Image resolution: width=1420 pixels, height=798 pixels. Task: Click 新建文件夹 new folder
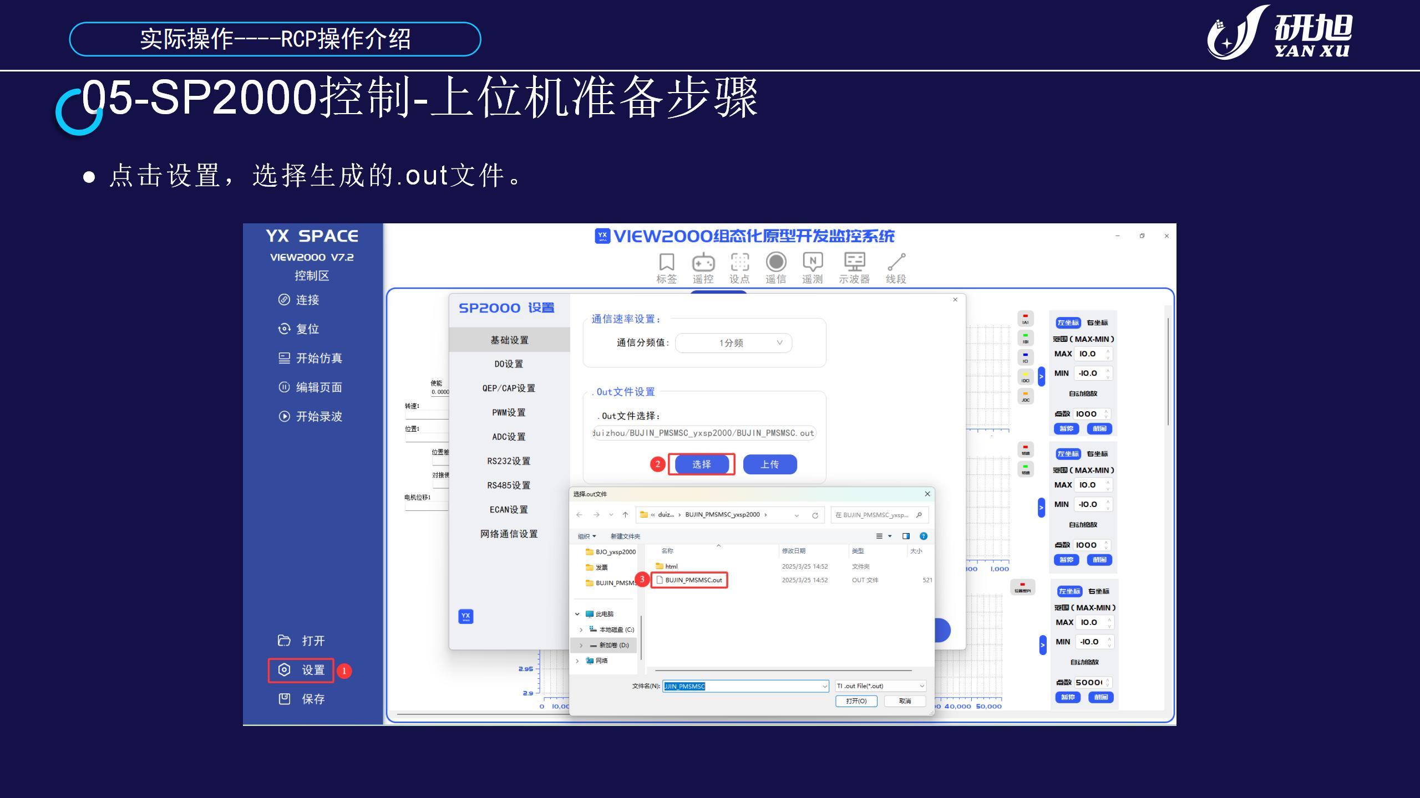point(625,536)
